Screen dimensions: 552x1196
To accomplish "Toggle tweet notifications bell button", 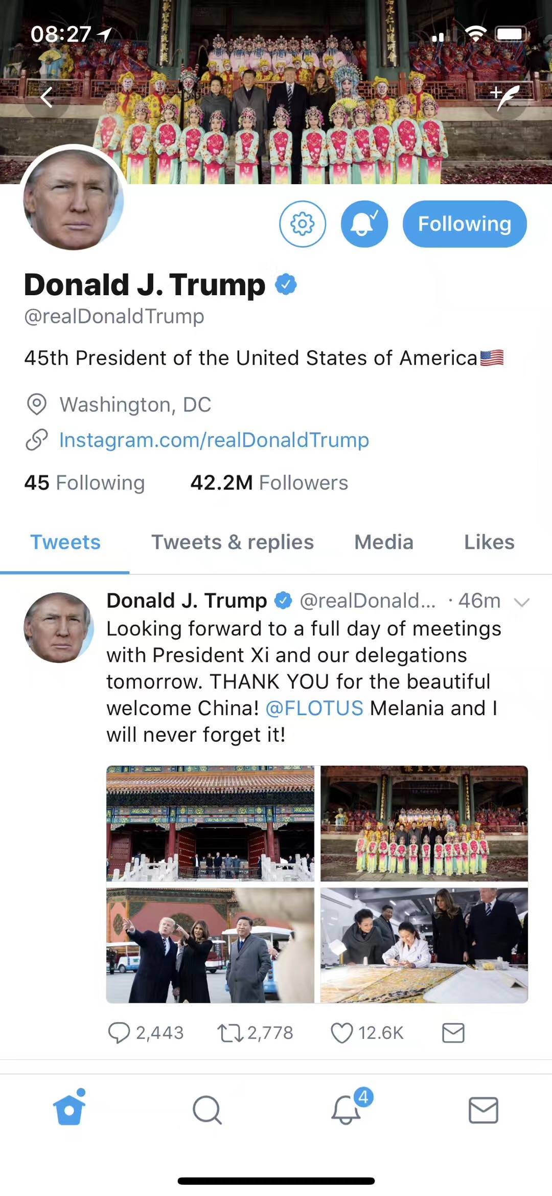I will point(364,224).
